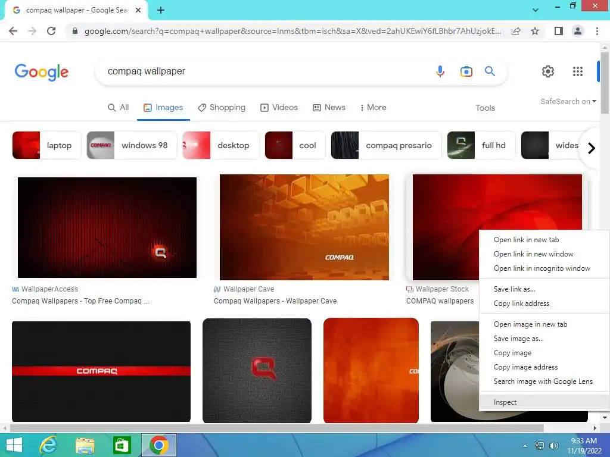The width and height of the screenshot is (610, 457).
Task: Click the Chrome taskbar icon
Action: pos(158,445)
